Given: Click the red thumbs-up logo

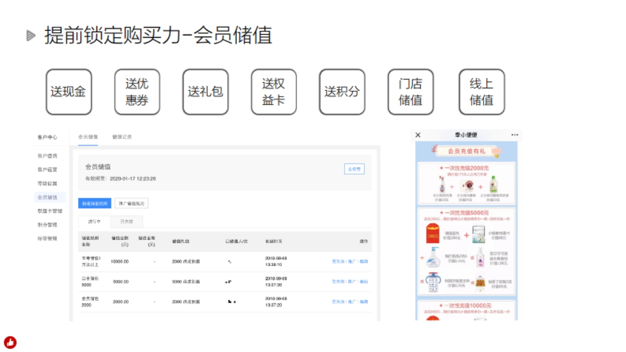Looking at the screenshot, I should [x=10, y=343].
